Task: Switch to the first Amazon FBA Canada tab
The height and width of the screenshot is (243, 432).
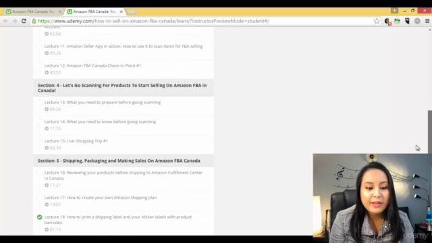Action: (33, 11)
